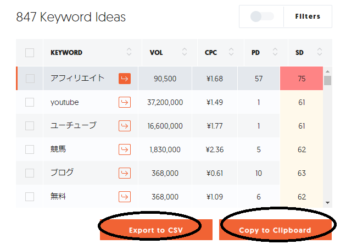Tick the select-all checkbox in table header
This screenshot has height=244, width=346.
coord(30,53)
